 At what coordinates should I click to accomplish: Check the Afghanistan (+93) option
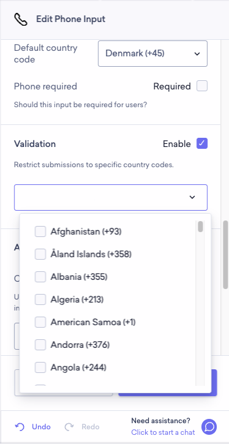click(x=40, y=231)
